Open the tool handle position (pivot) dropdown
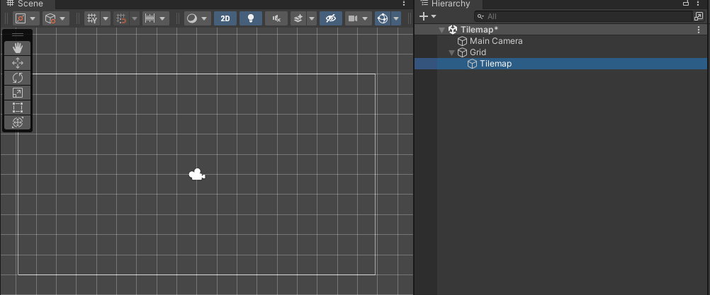 click(x=26, y=18)
